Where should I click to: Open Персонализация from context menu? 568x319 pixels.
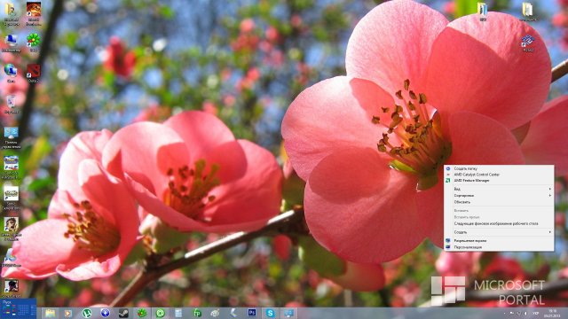click(x=468, y=247)
